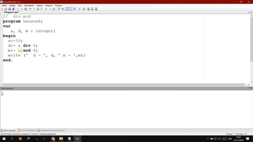Click the Paste clipboard icon
253x142 pixels.
25,9
